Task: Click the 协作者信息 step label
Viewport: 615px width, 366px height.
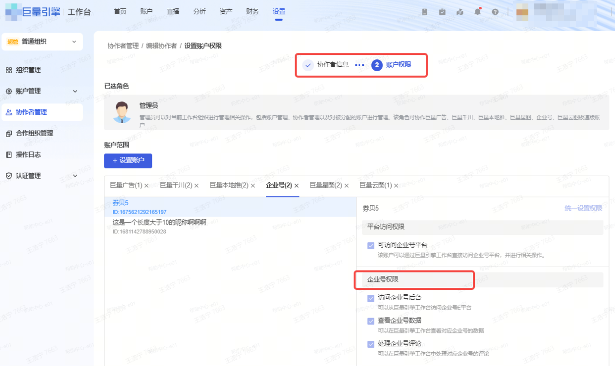Action: point(333,65)
